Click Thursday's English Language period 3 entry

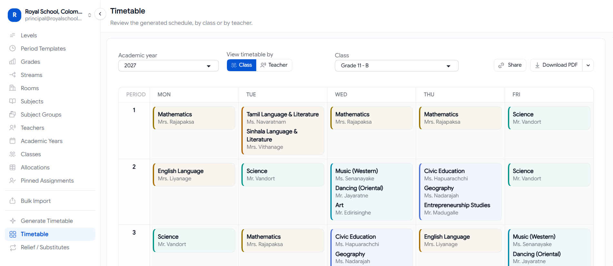[460, 240]
